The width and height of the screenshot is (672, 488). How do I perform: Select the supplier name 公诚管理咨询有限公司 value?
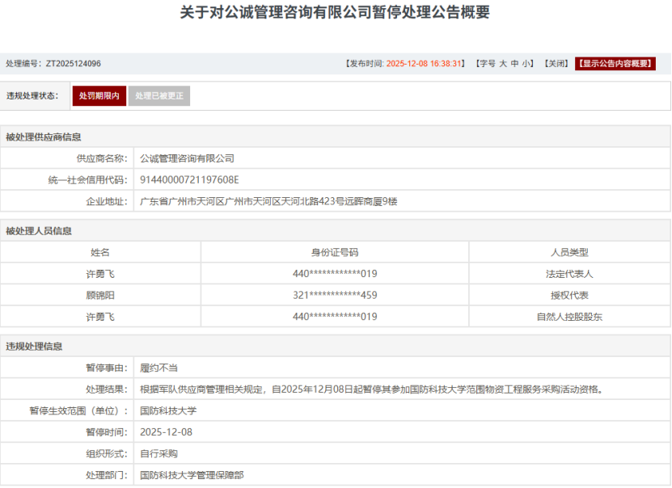click(187, 158)
